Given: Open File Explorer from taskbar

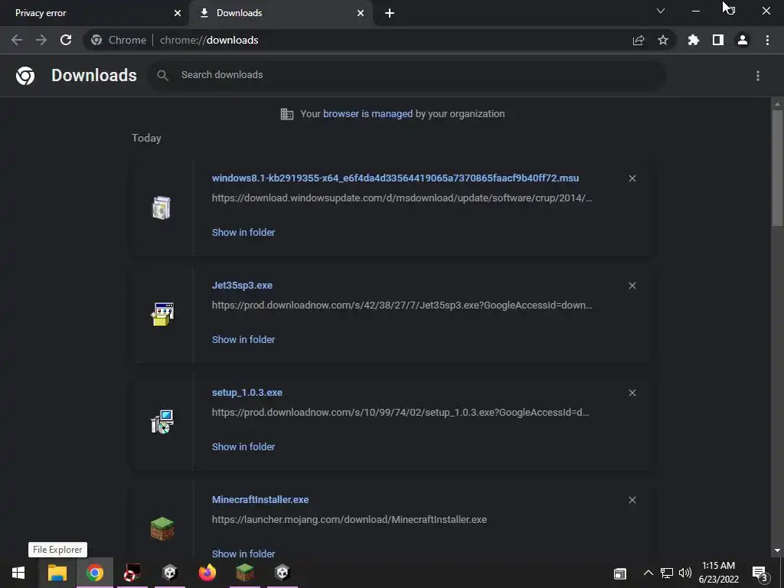Looking at the screenshot, I should [57, 573].
